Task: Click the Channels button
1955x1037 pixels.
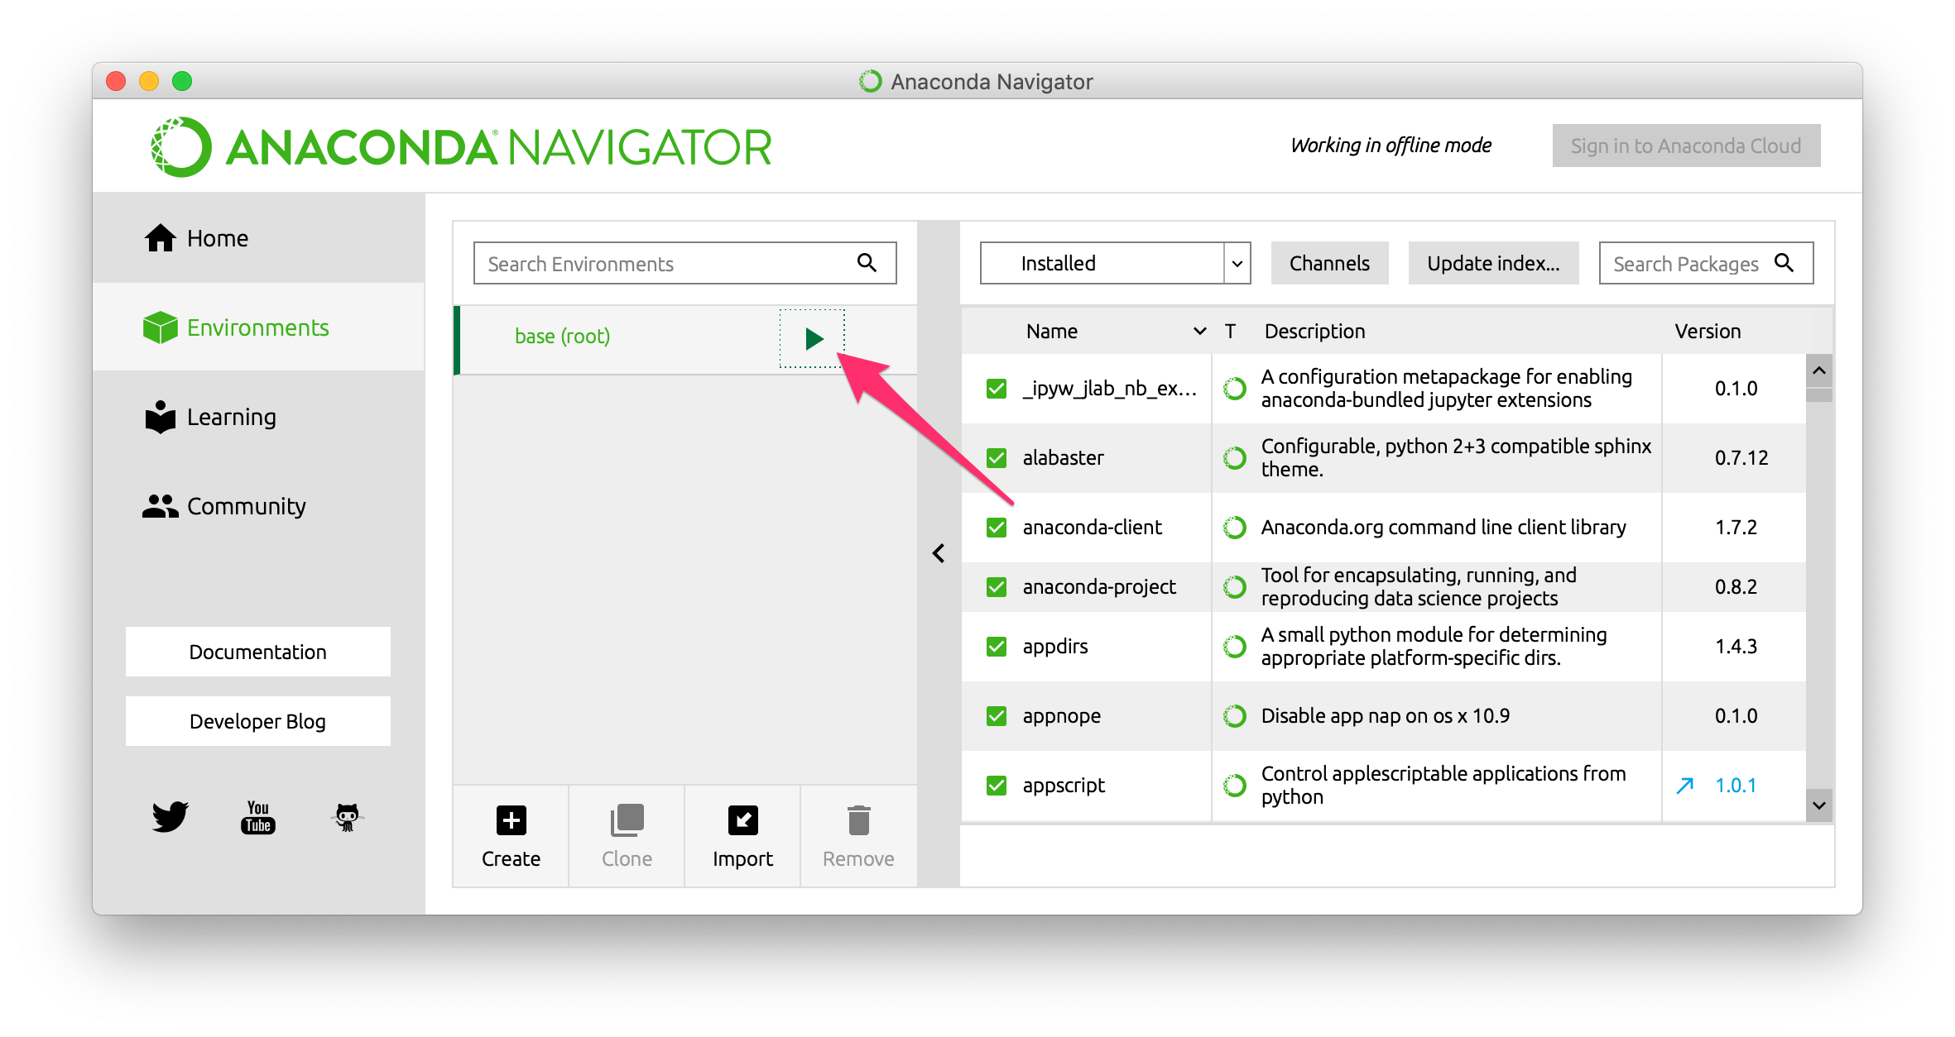Action: [1329, 263]
